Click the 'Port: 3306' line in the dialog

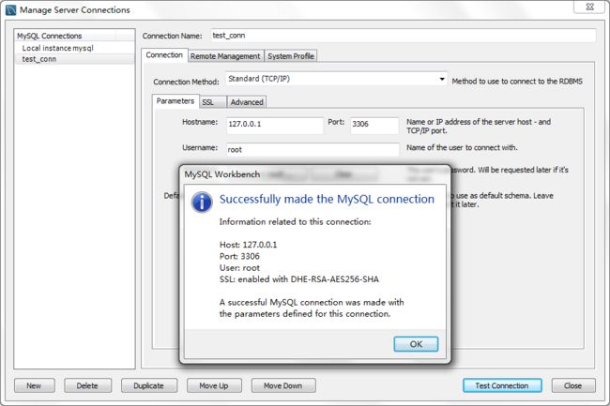pyautogui.click(x=239, y=256)
